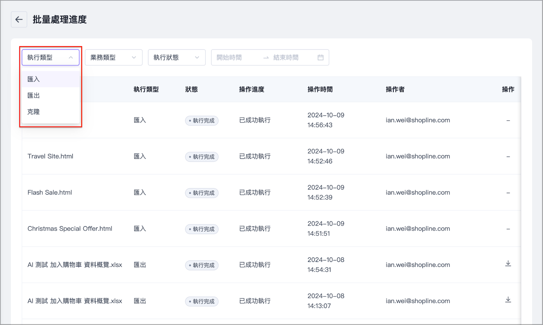This screenshot has width=543, height=325.
Task: Click the back arrow button
Action: (x=19, y=20)
